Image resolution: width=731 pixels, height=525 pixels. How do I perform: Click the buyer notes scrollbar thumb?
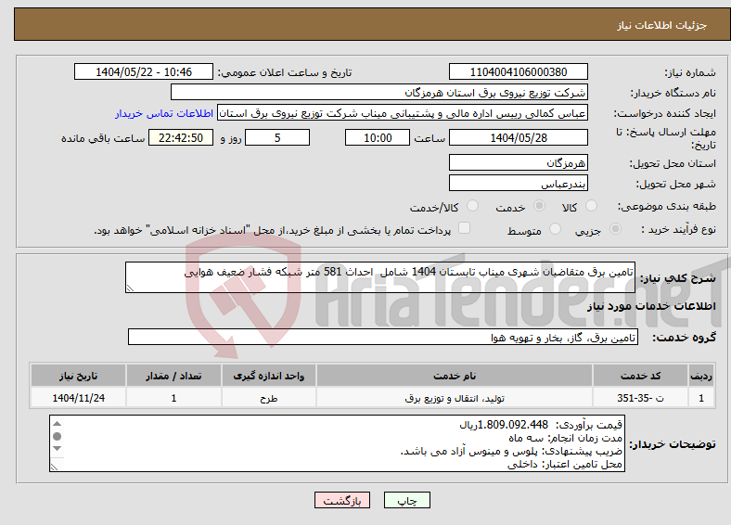click(57, 436)
